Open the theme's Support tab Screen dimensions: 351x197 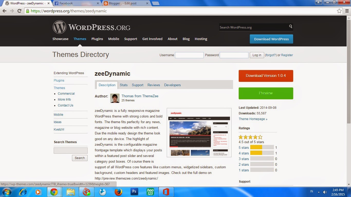click(x=137, y=85)
